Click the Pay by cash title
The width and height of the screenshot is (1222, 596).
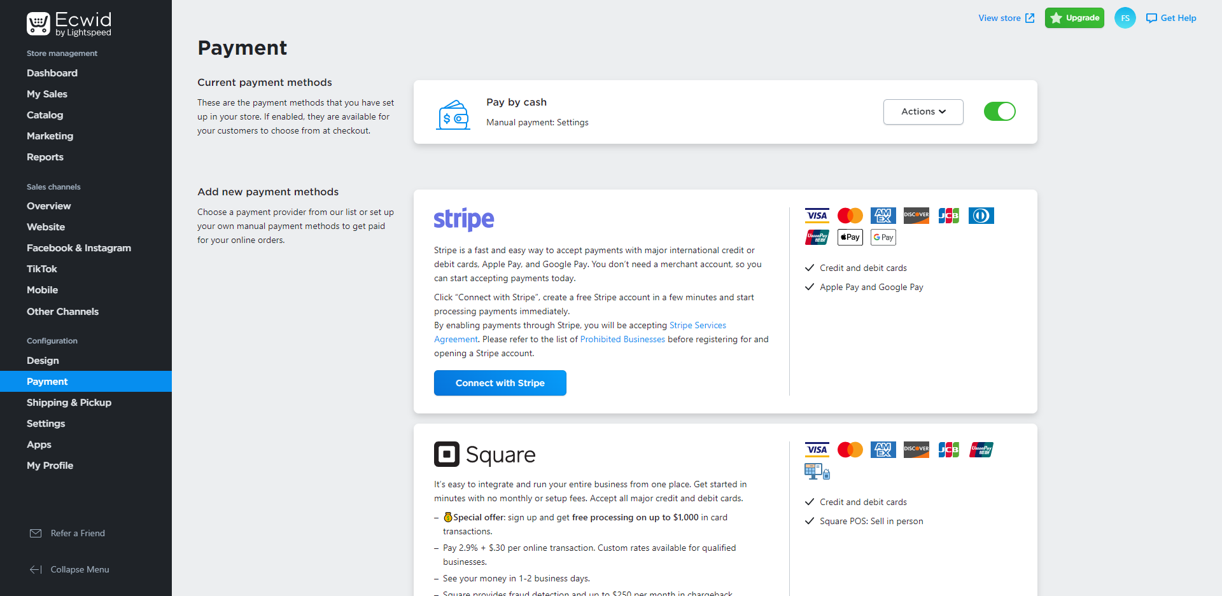click(x=516, y=102)
